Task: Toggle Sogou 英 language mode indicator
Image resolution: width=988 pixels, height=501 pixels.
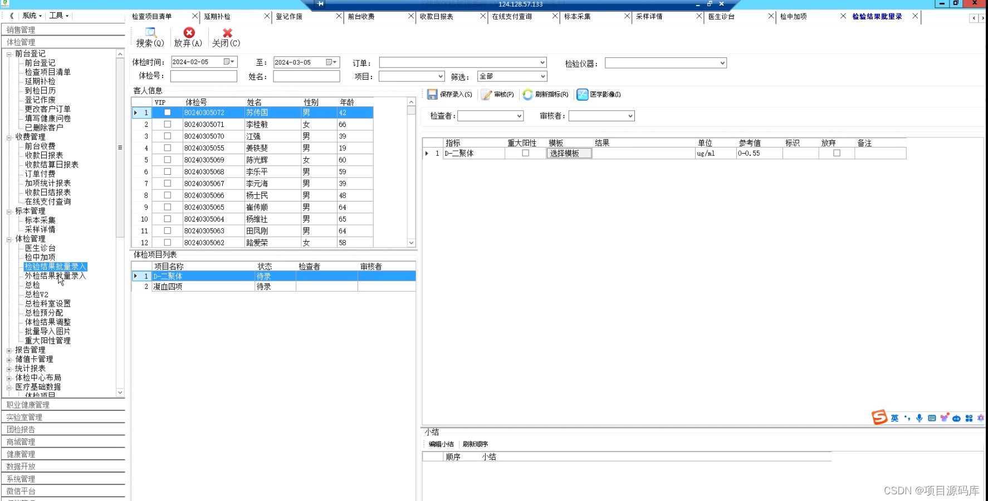Action: (894, 418)
